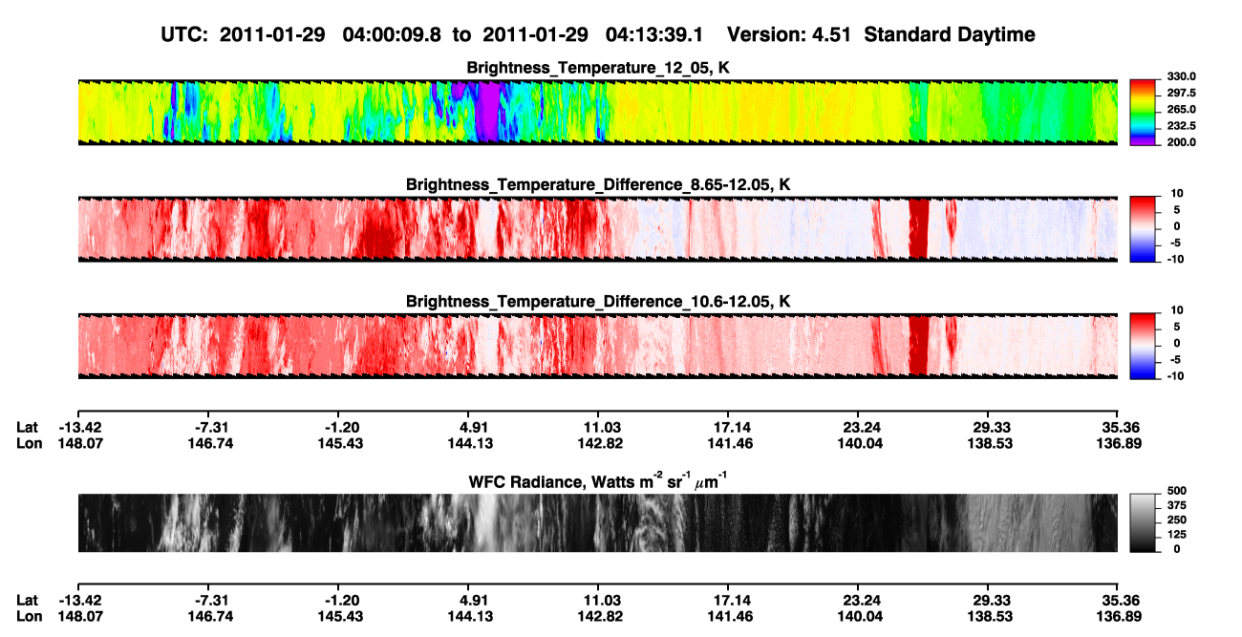Click the 10 label of the 8.65-12.05 color bar
Screen dimensions: 1242x637
1178,193
